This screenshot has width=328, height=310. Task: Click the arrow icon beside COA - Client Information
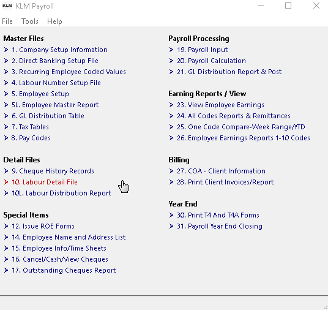tap(171, 171)
